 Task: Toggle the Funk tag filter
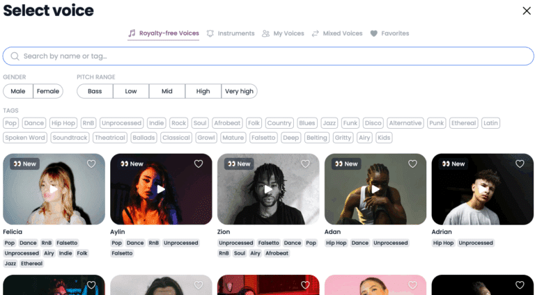pos(350,123)
